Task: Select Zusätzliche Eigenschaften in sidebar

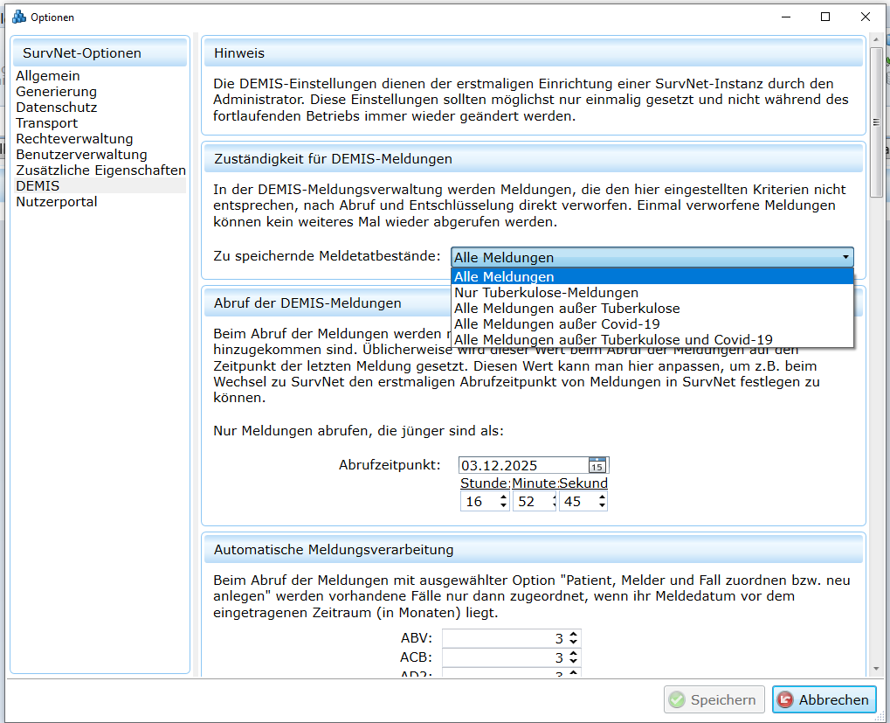Action: [x=100, y=170]
